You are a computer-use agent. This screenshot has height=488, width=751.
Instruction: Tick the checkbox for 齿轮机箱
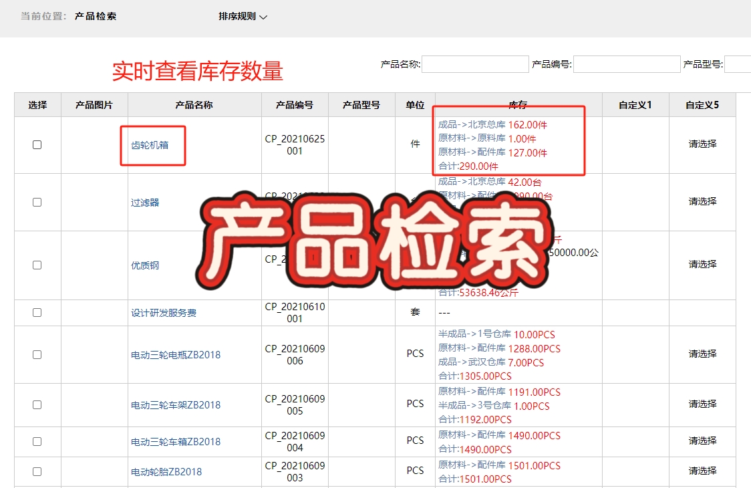[37, 145]
